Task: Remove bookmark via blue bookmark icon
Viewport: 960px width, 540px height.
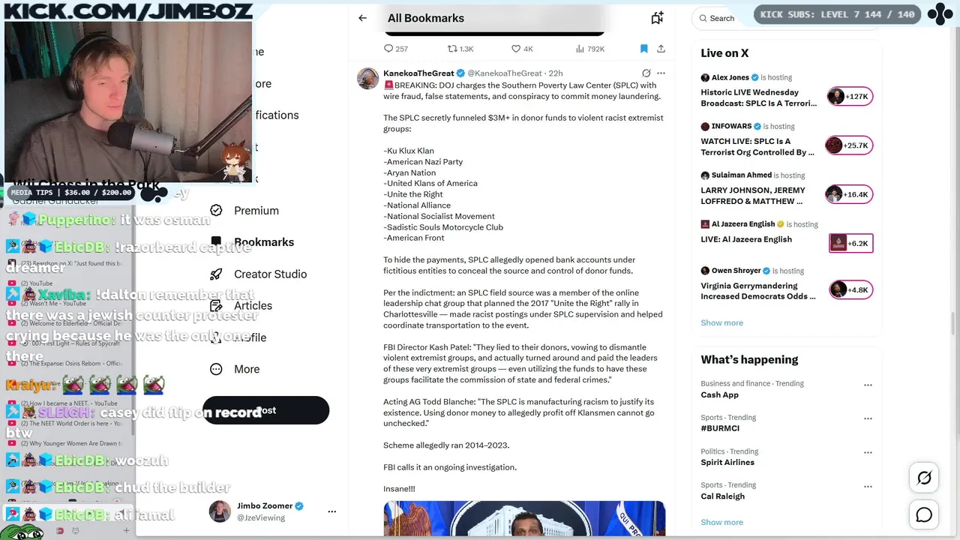Action: (x=643, y=49)
